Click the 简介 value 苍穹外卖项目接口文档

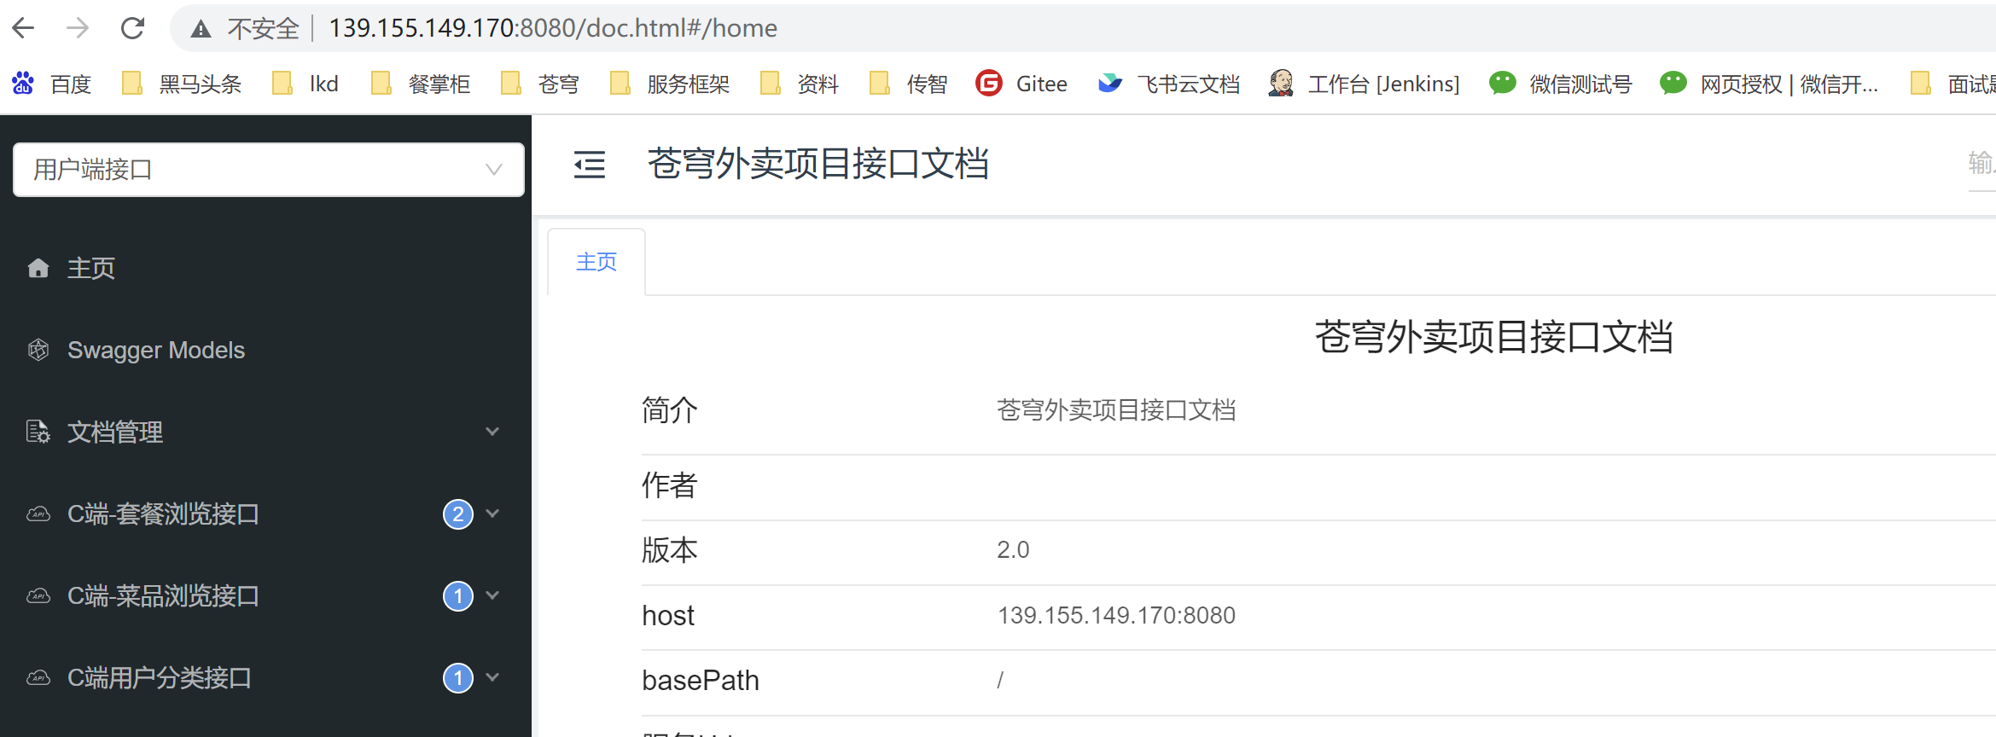[x=1116, y=410]
